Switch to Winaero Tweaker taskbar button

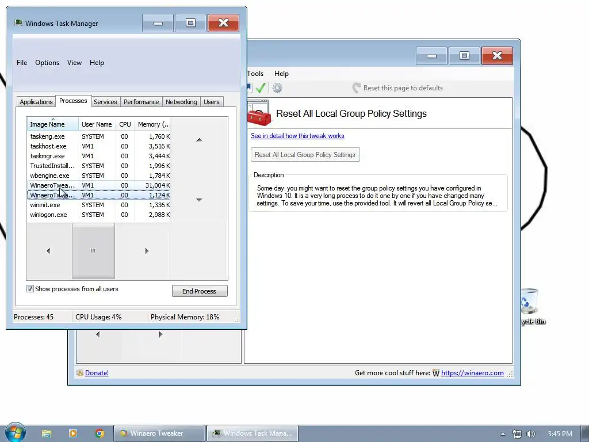(x=159, y=433)
